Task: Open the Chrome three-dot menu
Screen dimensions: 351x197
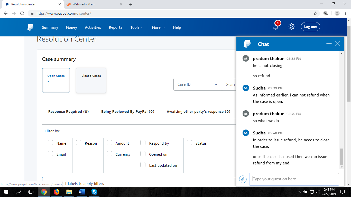Action: 345,13
